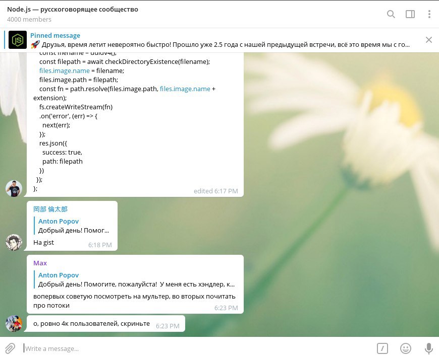The height and width of the screenshot is (357, 439).
Task: Open the Node.js pinned message icon
Action: pos(18,40)
